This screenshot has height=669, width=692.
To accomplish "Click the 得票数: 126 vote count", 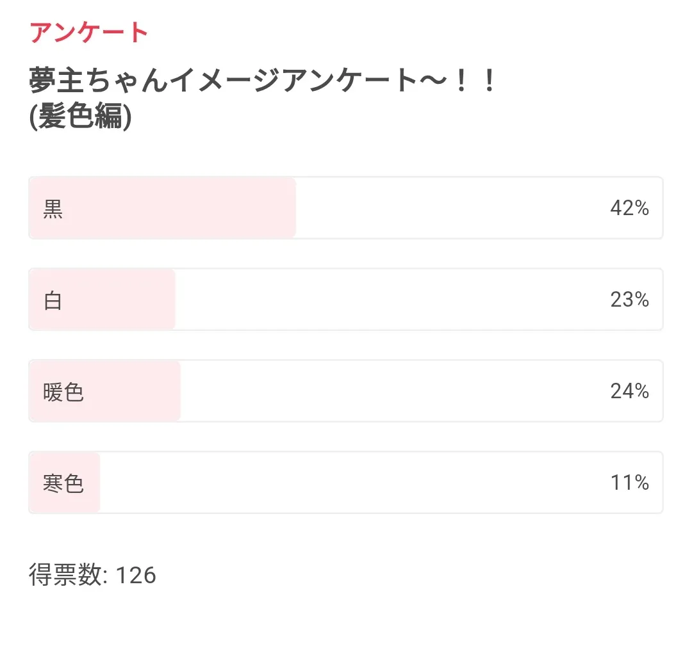I will [93, 575].
